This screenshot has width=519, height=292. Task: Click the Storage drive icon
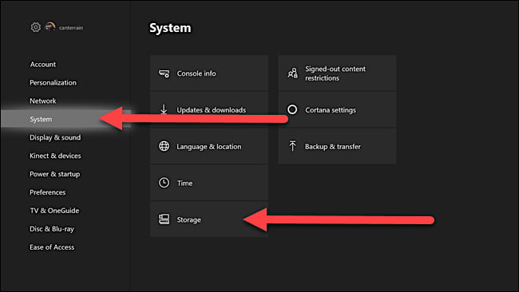[164, 219]
